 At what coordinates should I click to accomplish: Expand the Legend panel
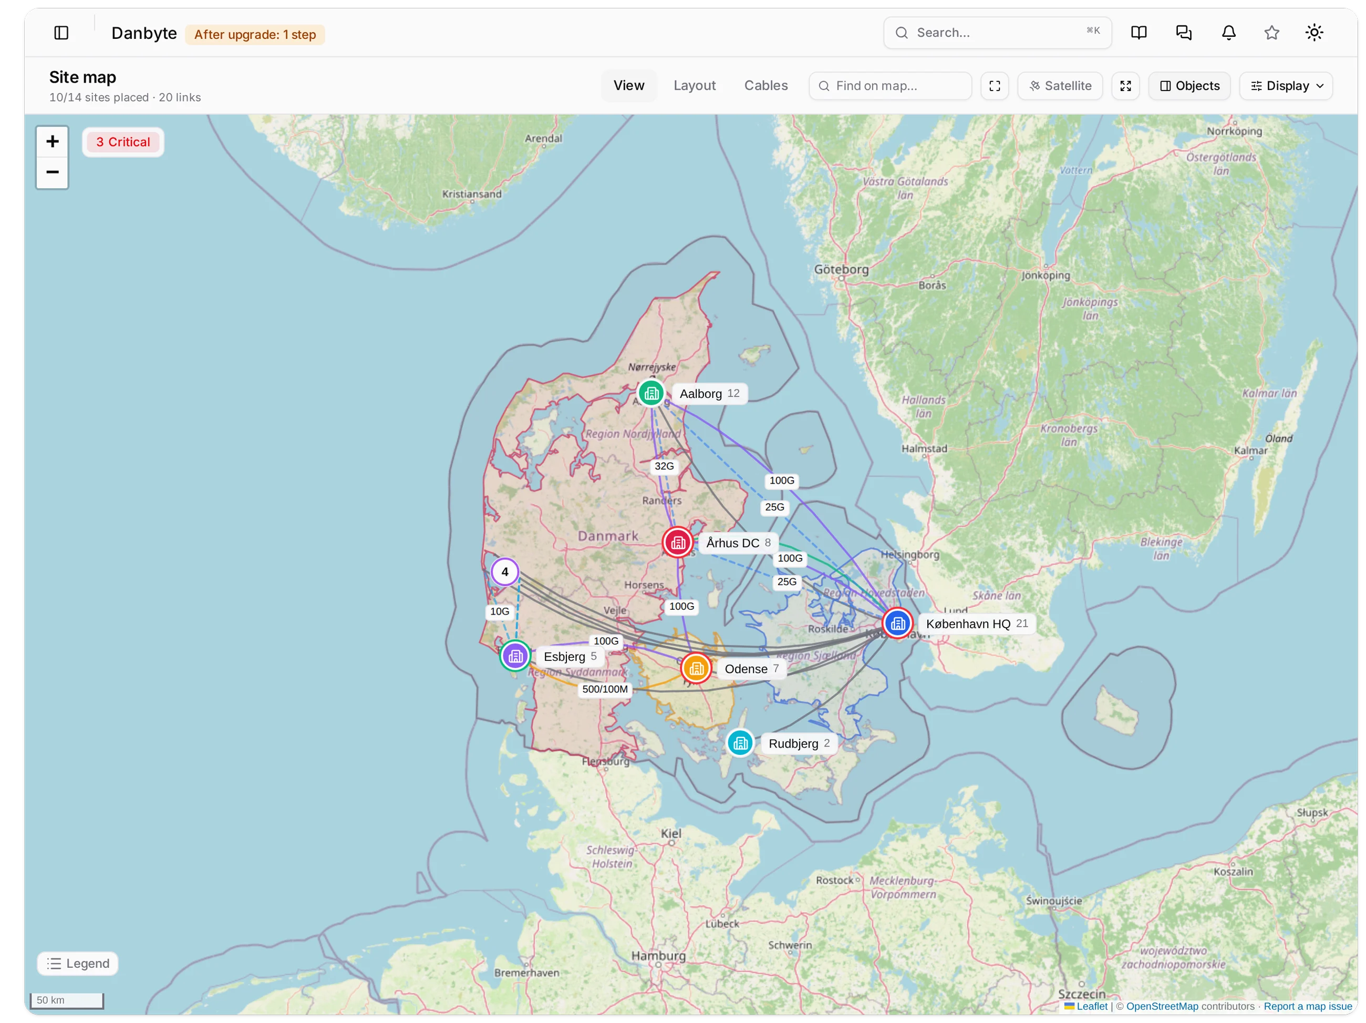pyautogui.click(x=78, y=963)
